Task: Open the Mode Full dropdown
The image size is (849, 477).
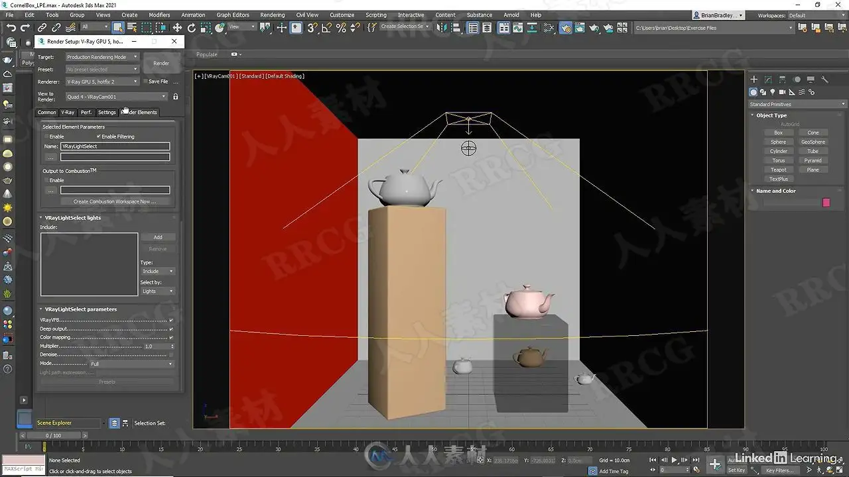Action: click(x=131, y=364)
